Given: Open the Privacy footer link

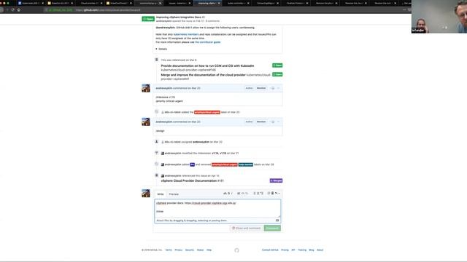Looking at the screenshot, I should pyautogui.click(x=178, y=250).
